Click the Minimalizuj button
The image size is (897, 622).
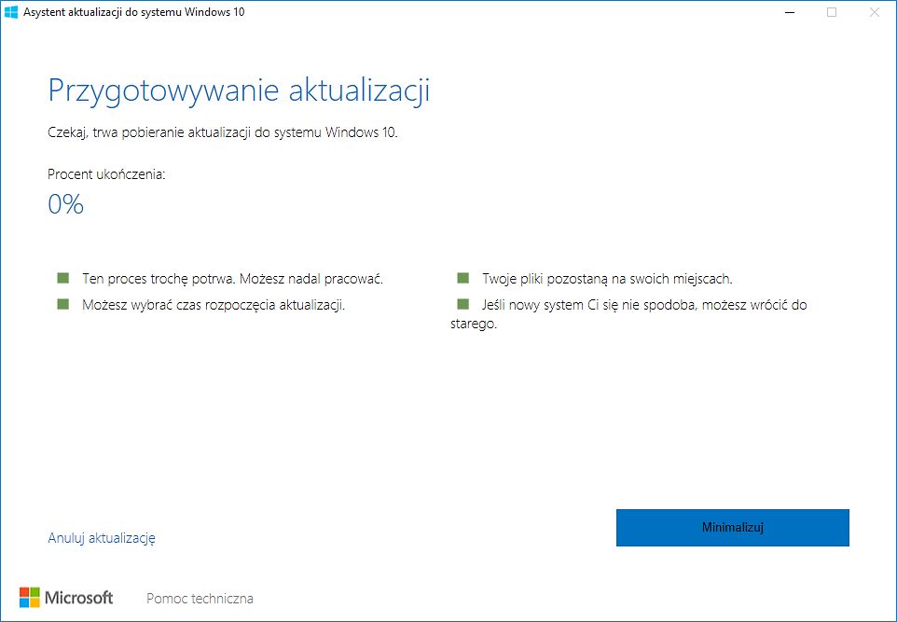coord(732,528)
